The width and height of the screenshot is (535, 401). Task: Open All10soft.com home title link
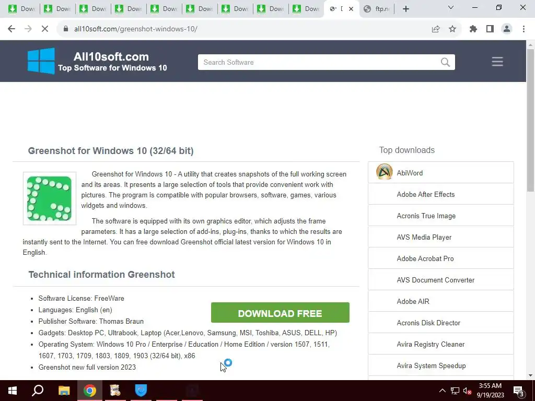(x=111, y=56)
